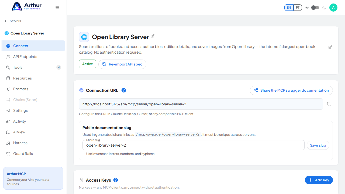The image size is (345, 194).
Task: Click 'Public documentation slug' heading
Action: 107,128
